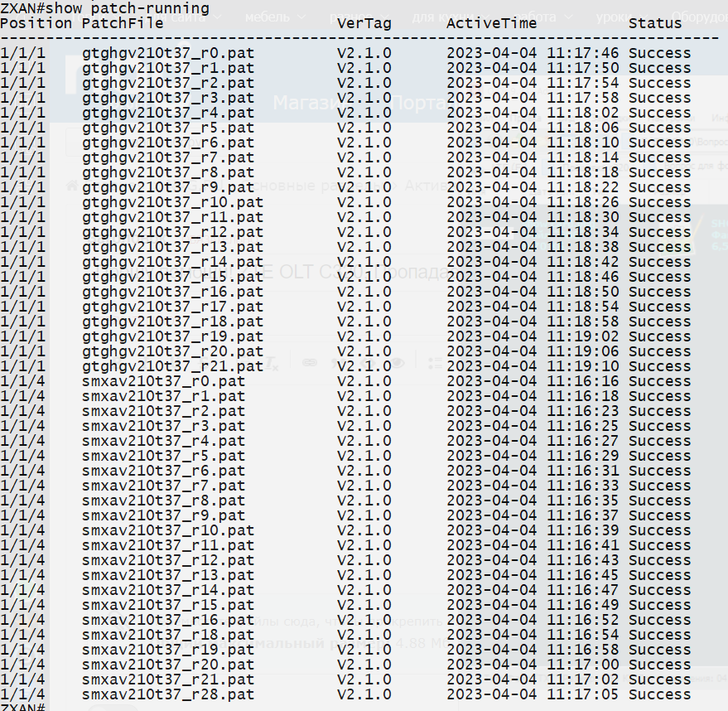Click on gtghgv210t37_r7.pat
This screenshot has height=711, width=728.
tap(168, 158)
